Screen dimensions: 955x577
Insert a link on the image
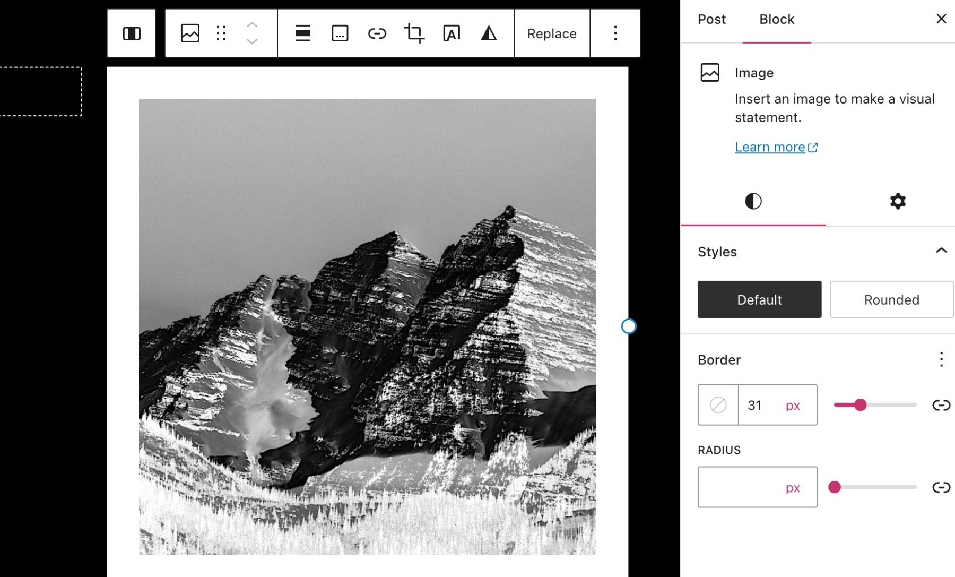(x=377, y=33)
